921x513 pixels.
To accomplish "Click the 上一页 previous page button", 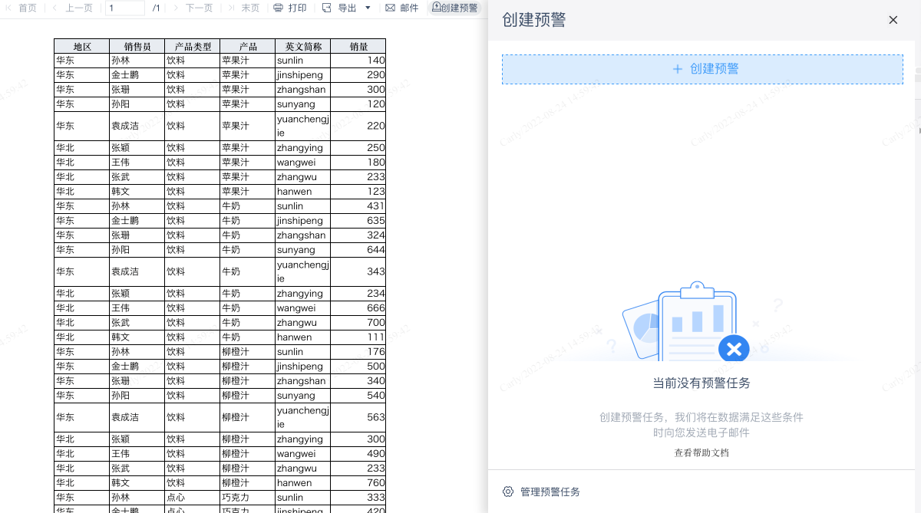I will coord(72,8).
